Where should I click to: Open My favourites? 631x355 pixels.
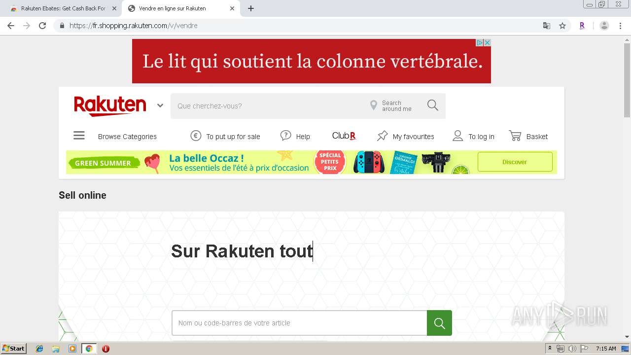[414, 137]
